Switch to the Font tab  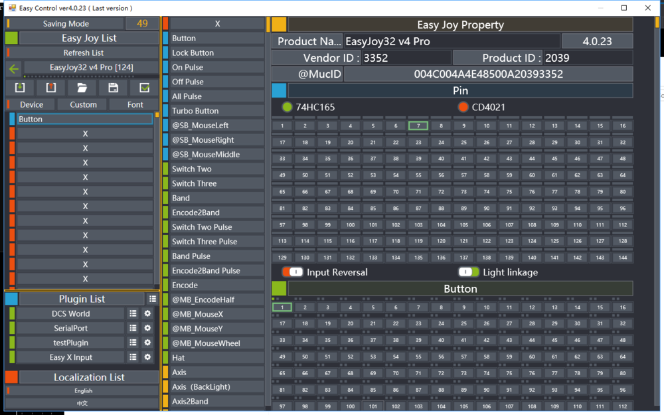pyautogui.click(x=135, y=105)
